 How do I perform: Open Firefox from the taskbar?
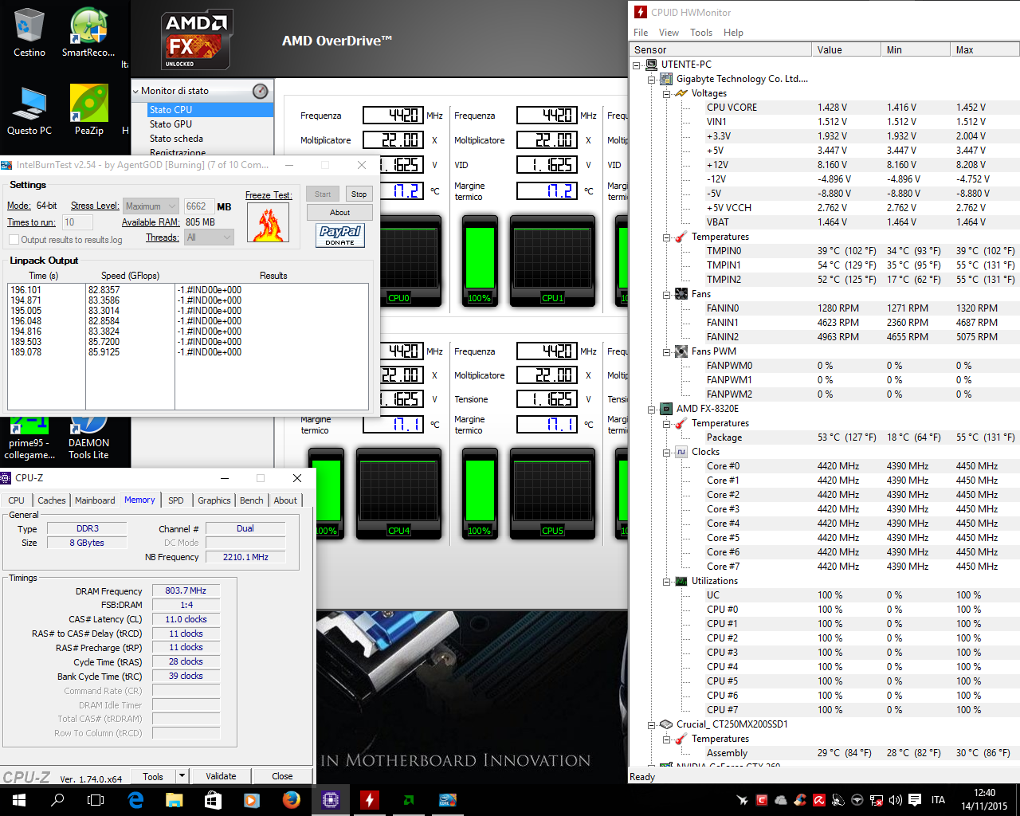(x=291, y=800)
